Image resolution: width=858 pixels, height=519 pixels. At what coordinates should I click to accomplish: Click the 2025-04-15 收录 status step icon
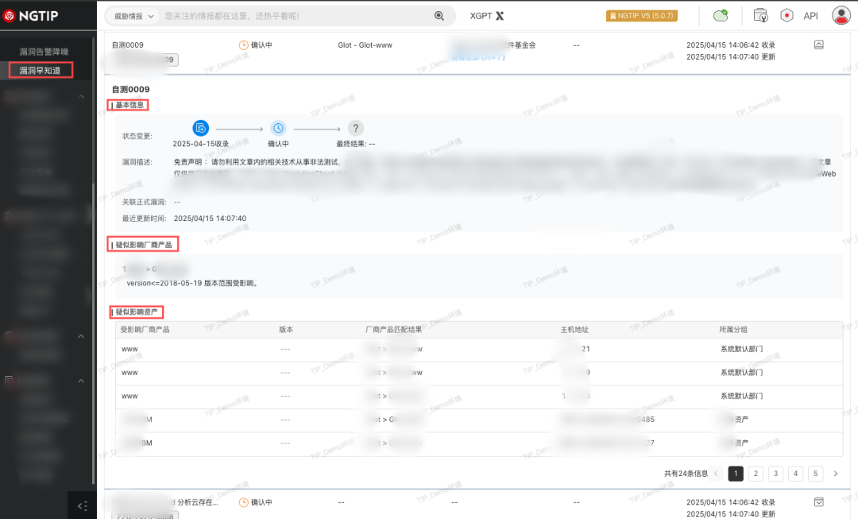point(201,128)
